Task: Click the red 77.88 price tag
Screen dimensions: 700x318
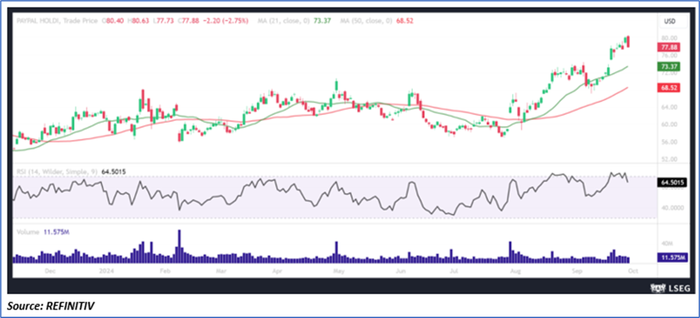Action: point(669,47)
